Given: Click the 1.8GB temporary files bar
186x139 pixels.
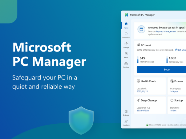Looking at the screenshot, I should pos(167,60).
